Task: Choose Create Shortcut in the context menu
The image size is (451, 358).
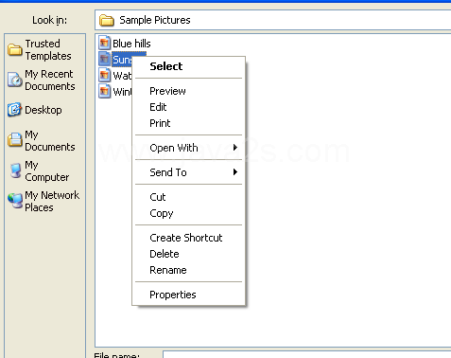Action: (188, 238)
